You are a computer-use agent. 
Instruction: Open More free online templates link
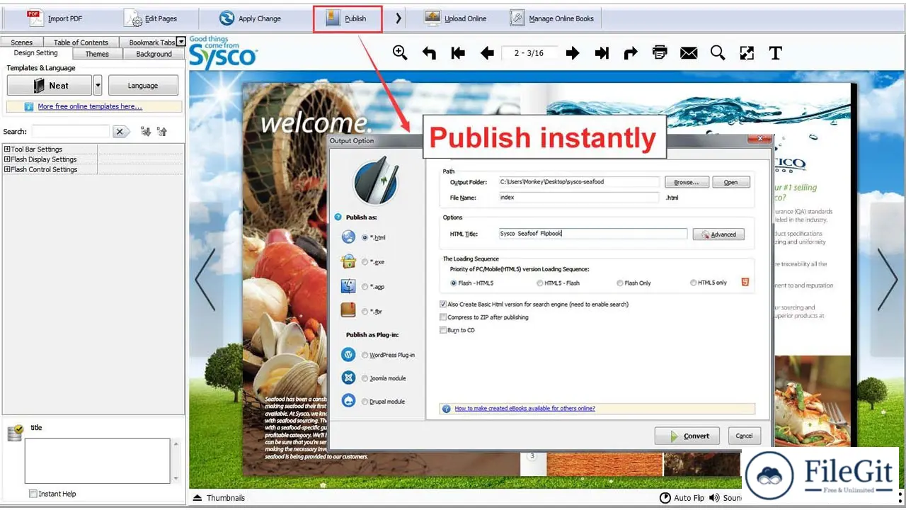point(90,106)
